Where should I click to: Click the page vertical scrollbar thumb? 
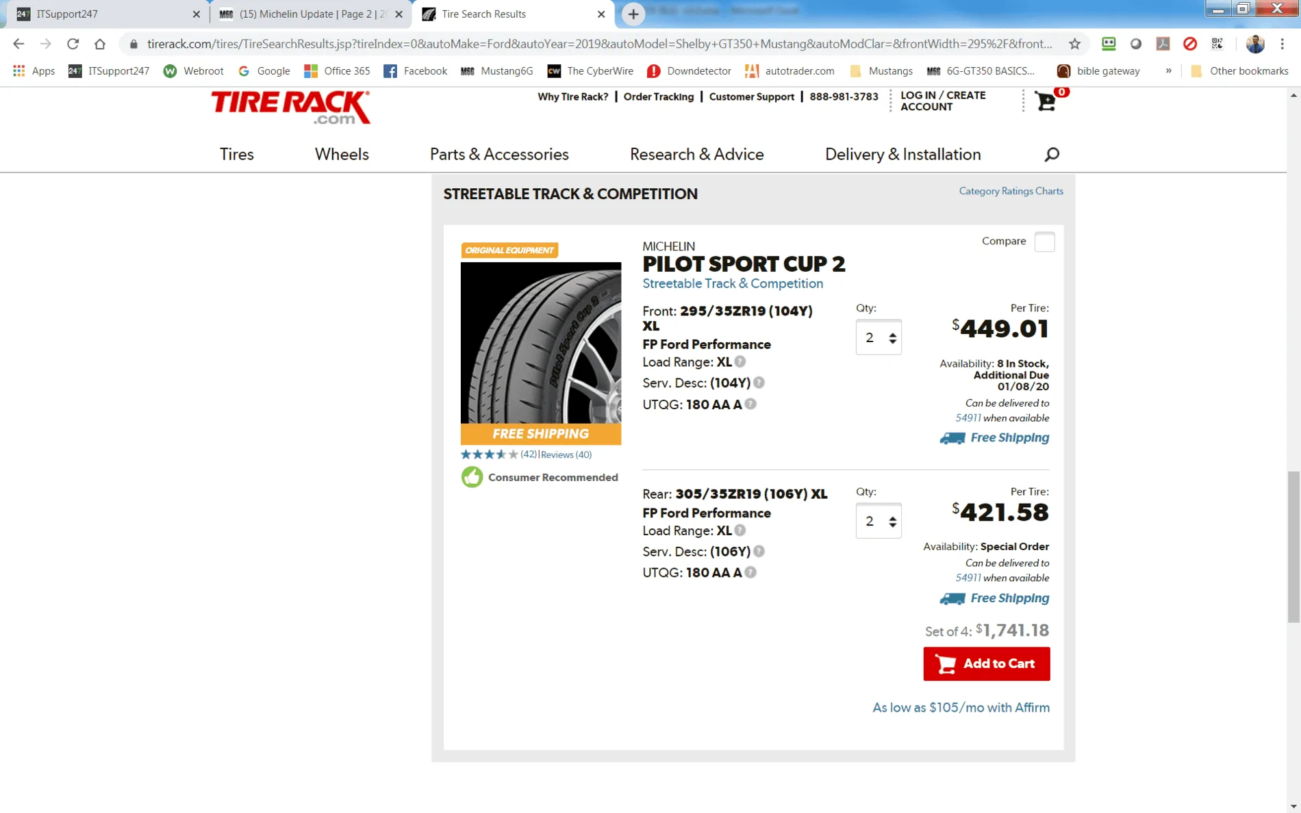(1293, 546)
